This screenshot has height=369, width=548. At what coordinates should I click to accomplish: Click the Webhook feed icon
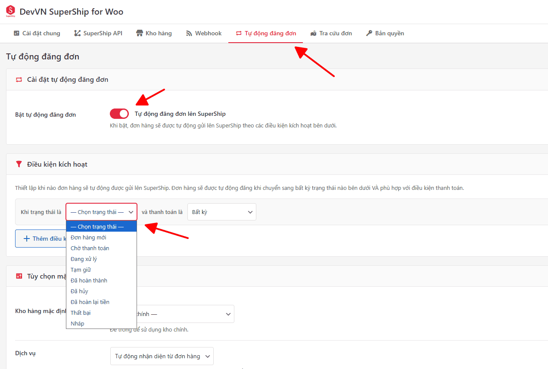coord(189,33)
